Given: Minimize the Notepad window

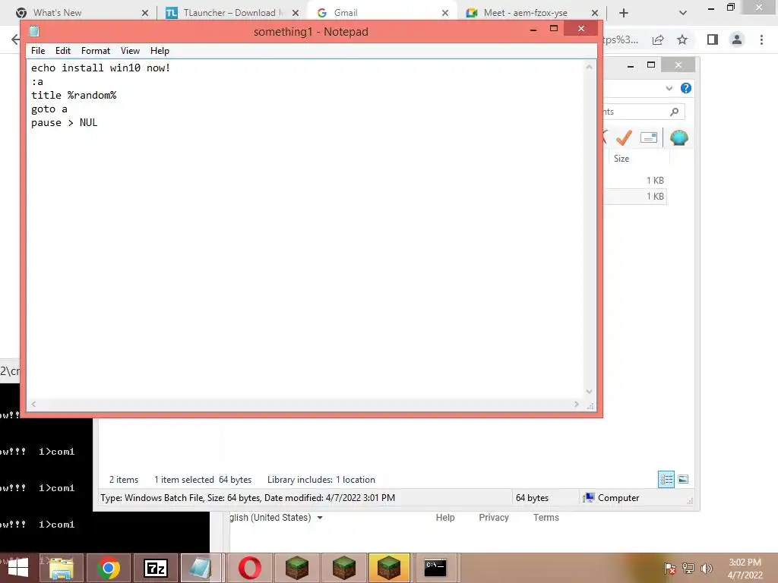Looking at the screenshot, I should (533, 30).
